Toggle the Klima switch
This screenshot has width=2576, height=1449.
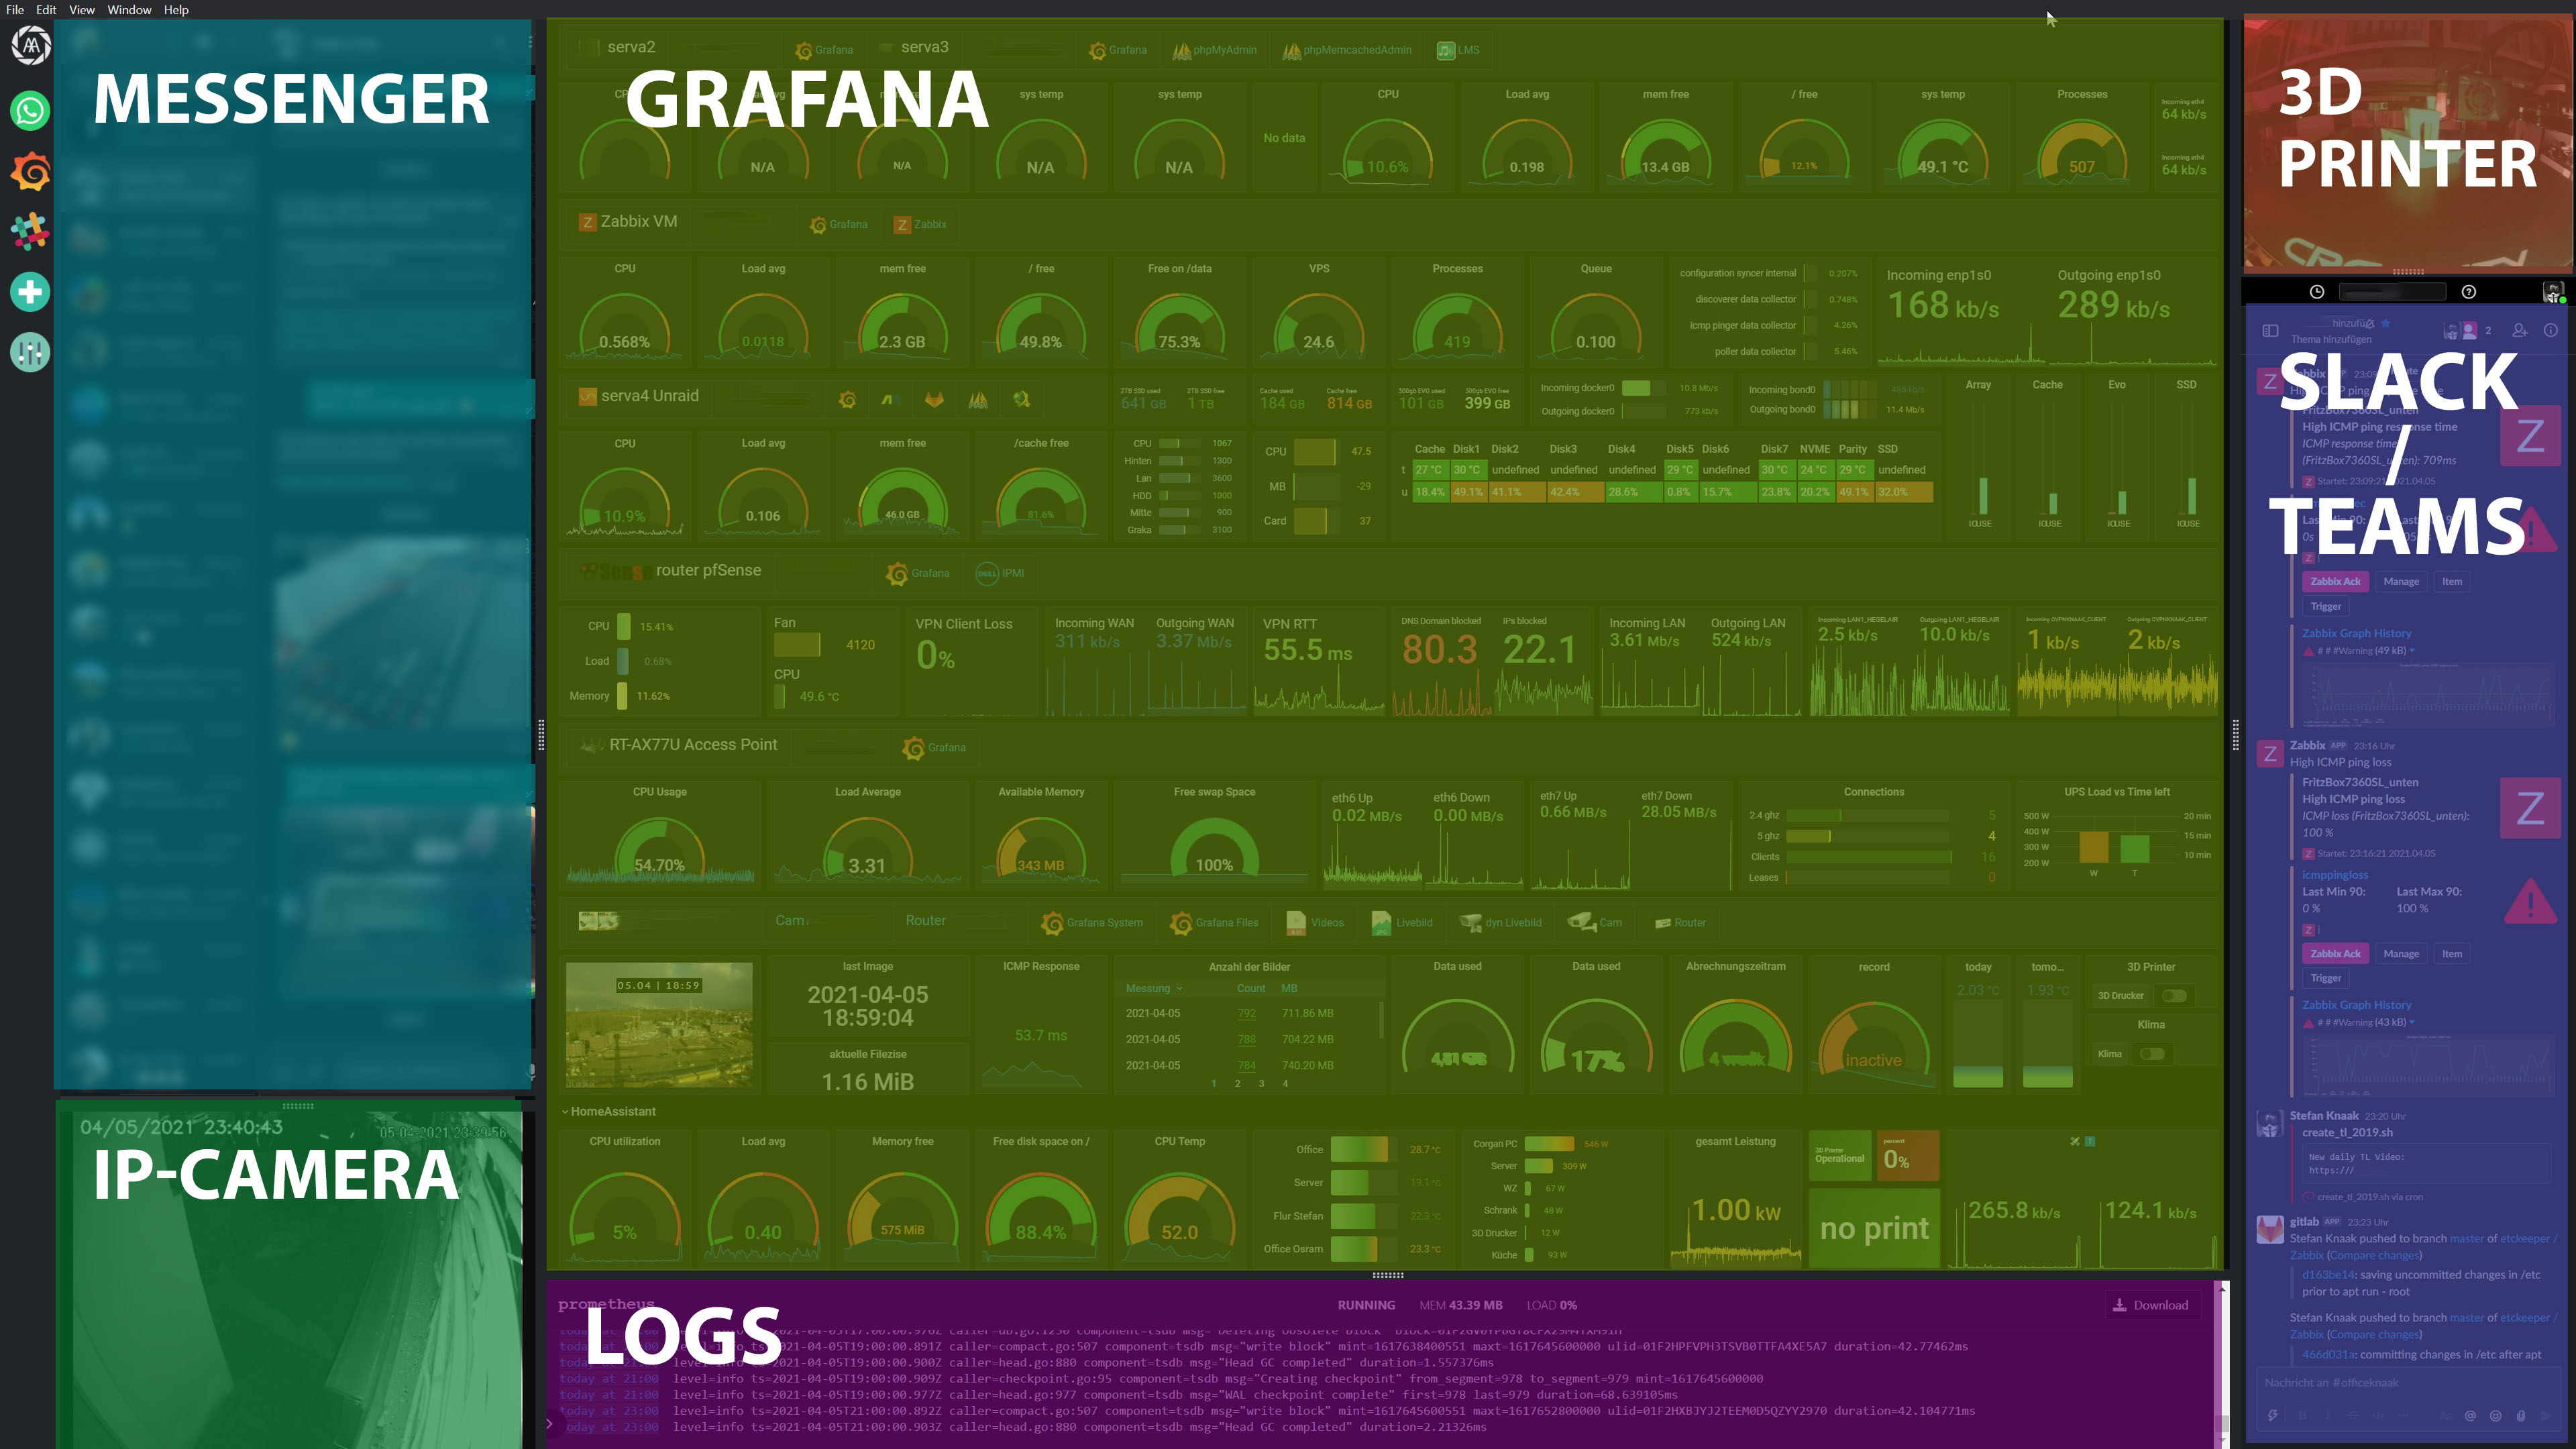[2152, 1054]
